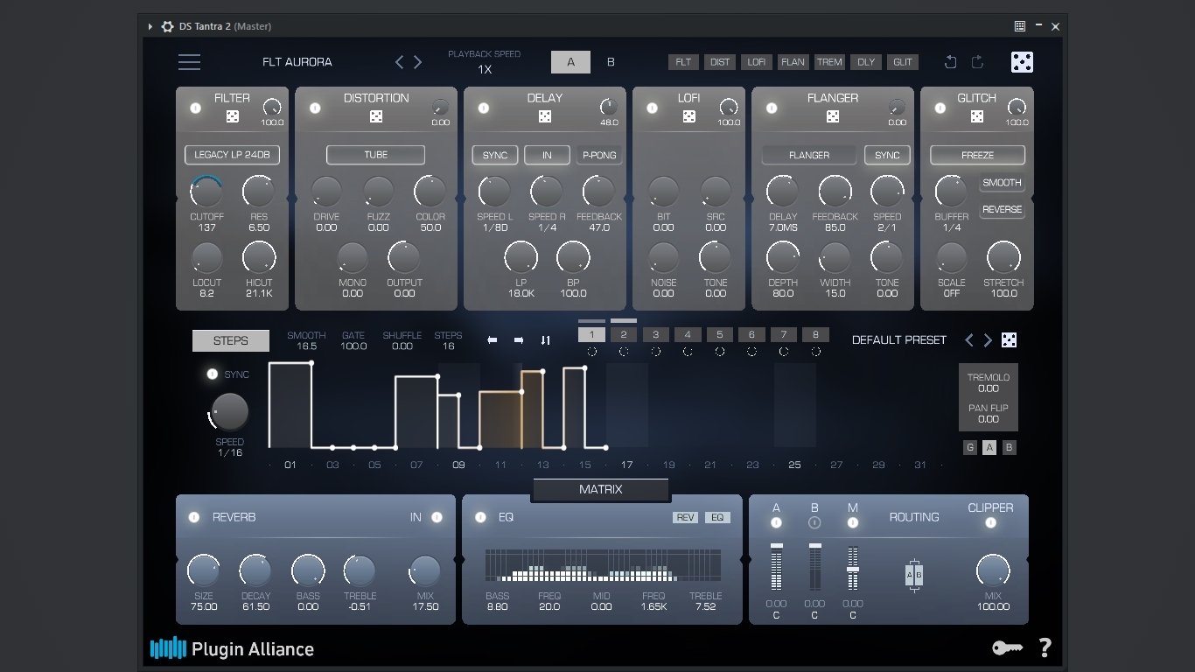The height and width of the screenshot is (672, 1195).
Task: Toggle the Distortion module power
Action: [x=315, y=108]
